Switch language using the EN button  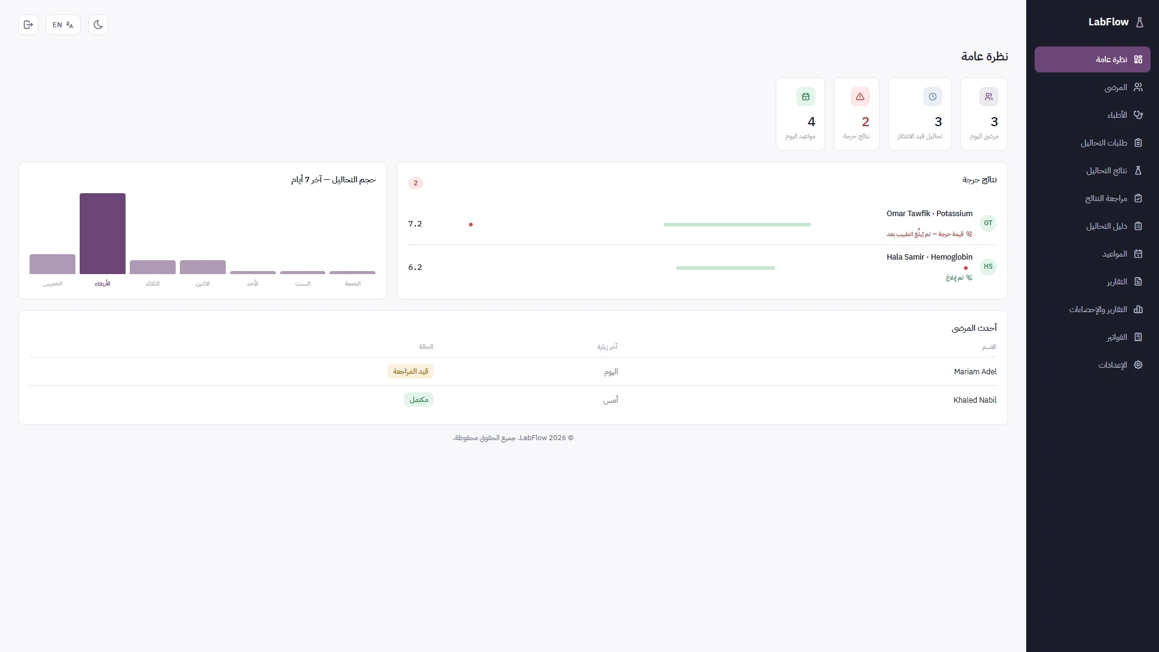[x=63, y=25]
